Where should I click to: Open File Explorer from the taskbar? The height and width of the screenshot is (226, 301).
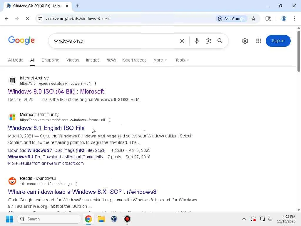click(x=101, y=219)
